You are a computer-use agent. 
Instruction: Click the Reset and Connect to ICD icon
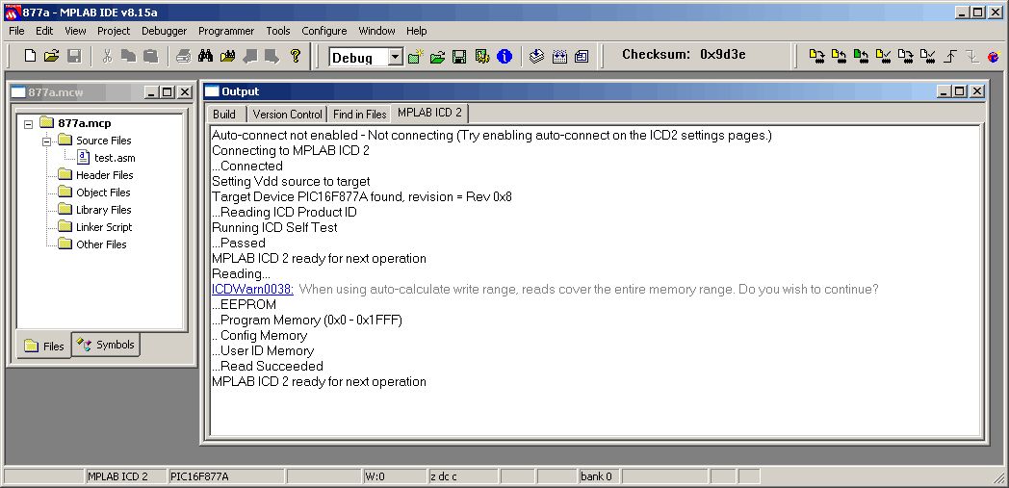994,57
